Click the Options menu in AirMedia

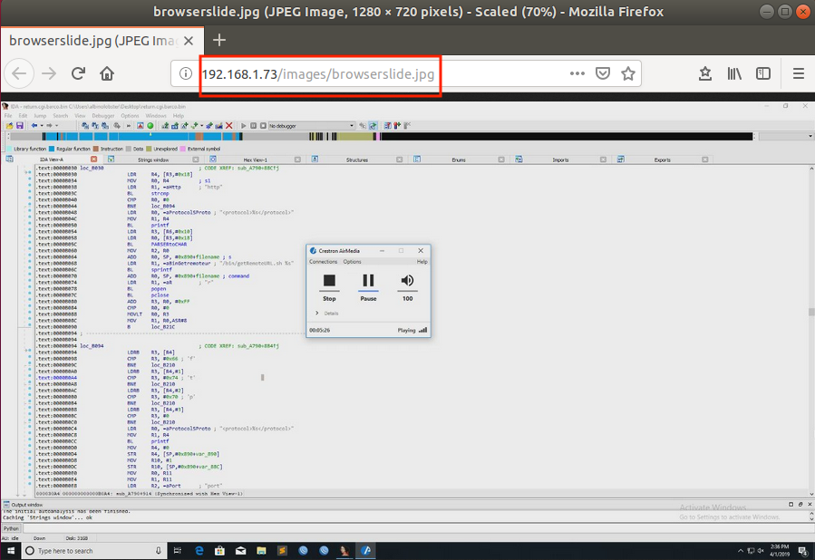(352, 262)
